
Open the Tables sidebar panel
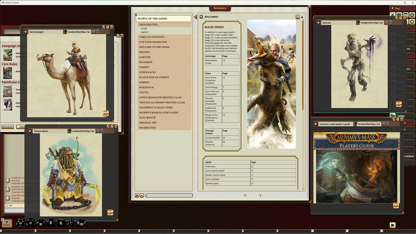click(401, 116)
